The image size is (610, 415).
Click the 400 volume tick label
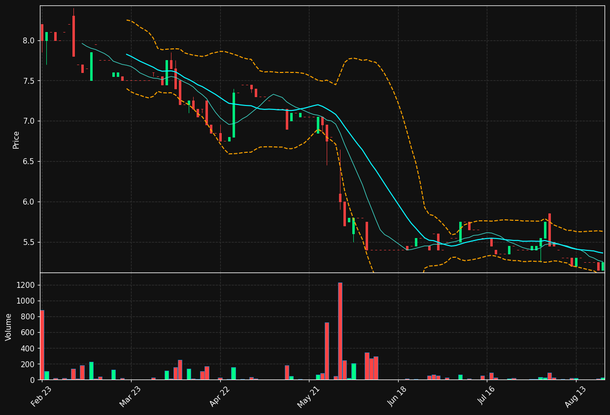click(29, 348)
